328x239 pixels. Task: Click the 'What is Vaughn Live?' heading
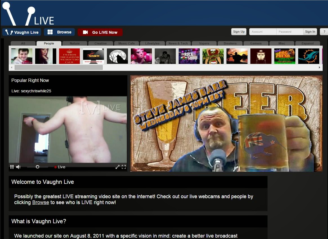39,221
